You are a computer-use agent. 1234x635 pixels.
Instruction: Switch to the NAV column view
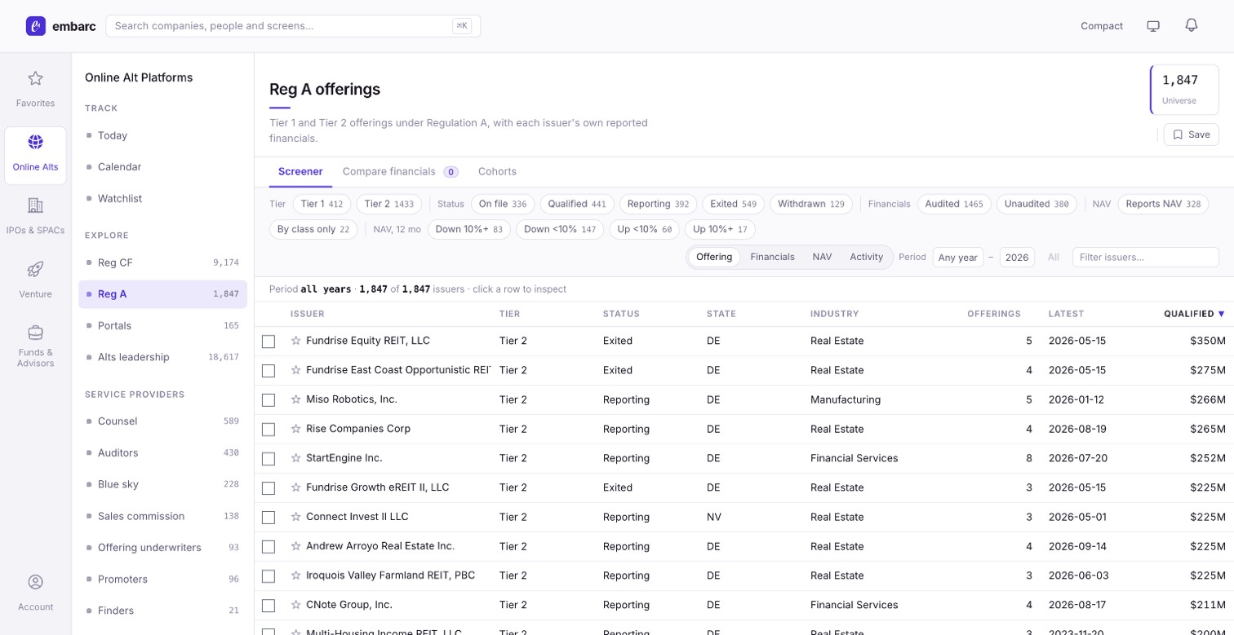coord(822,257)
